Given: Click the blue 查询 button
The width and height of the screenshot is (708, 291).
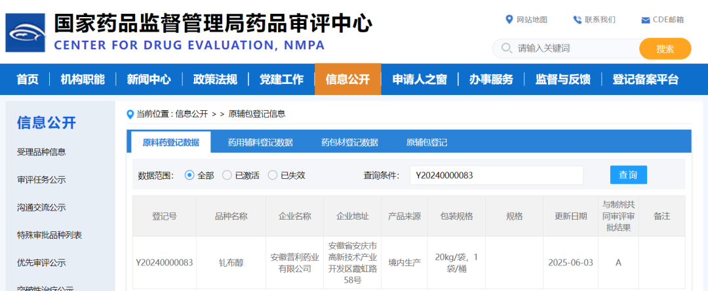Looking at the screenshot, I should click(x=628, y=175).
